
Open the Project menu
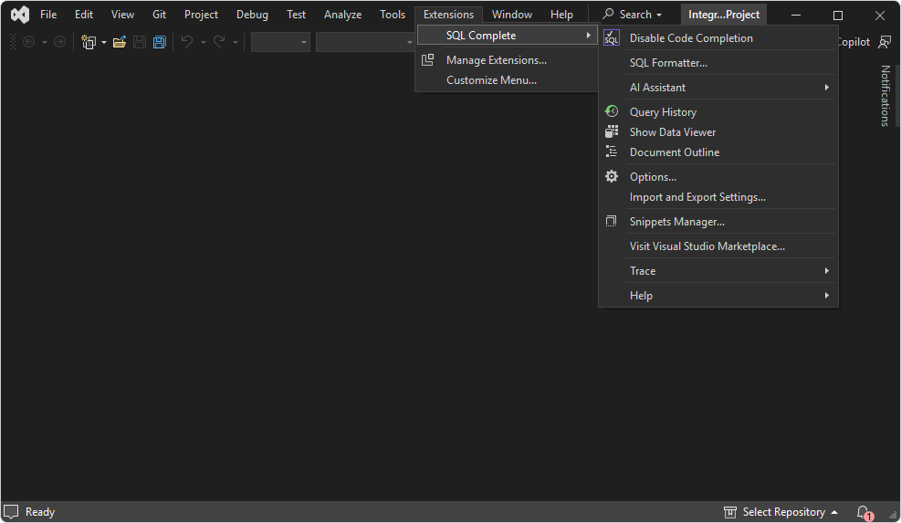pos(201,15)
